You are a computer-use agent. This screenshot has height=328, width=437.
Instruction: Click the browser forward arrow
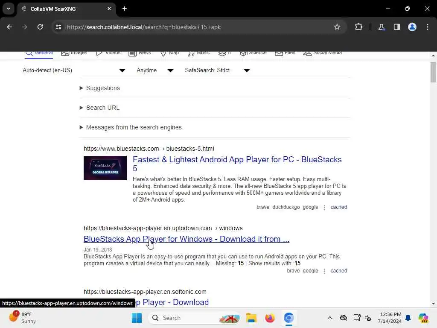(x=25, y=27)
